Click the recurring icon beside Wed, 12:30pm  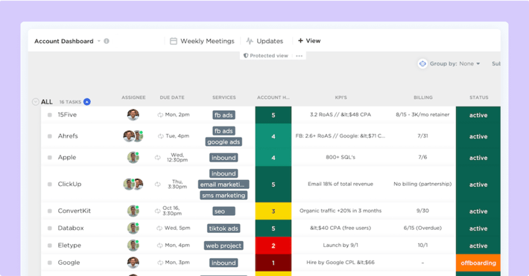click(157, 158)
